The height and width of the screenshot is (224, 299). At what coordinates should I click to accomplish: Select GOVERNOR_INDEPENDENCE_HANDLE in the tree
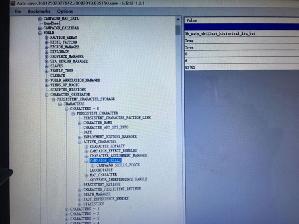click(118, 179)
